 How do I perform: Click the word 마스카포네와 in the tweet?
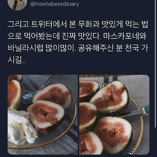[x=124, y=37]
